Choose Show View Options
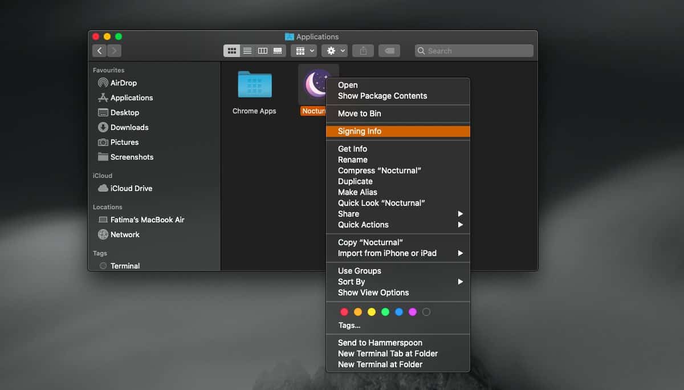Image resolution: width=684 pixels, height=390 pixels. [x=398, y=292]
